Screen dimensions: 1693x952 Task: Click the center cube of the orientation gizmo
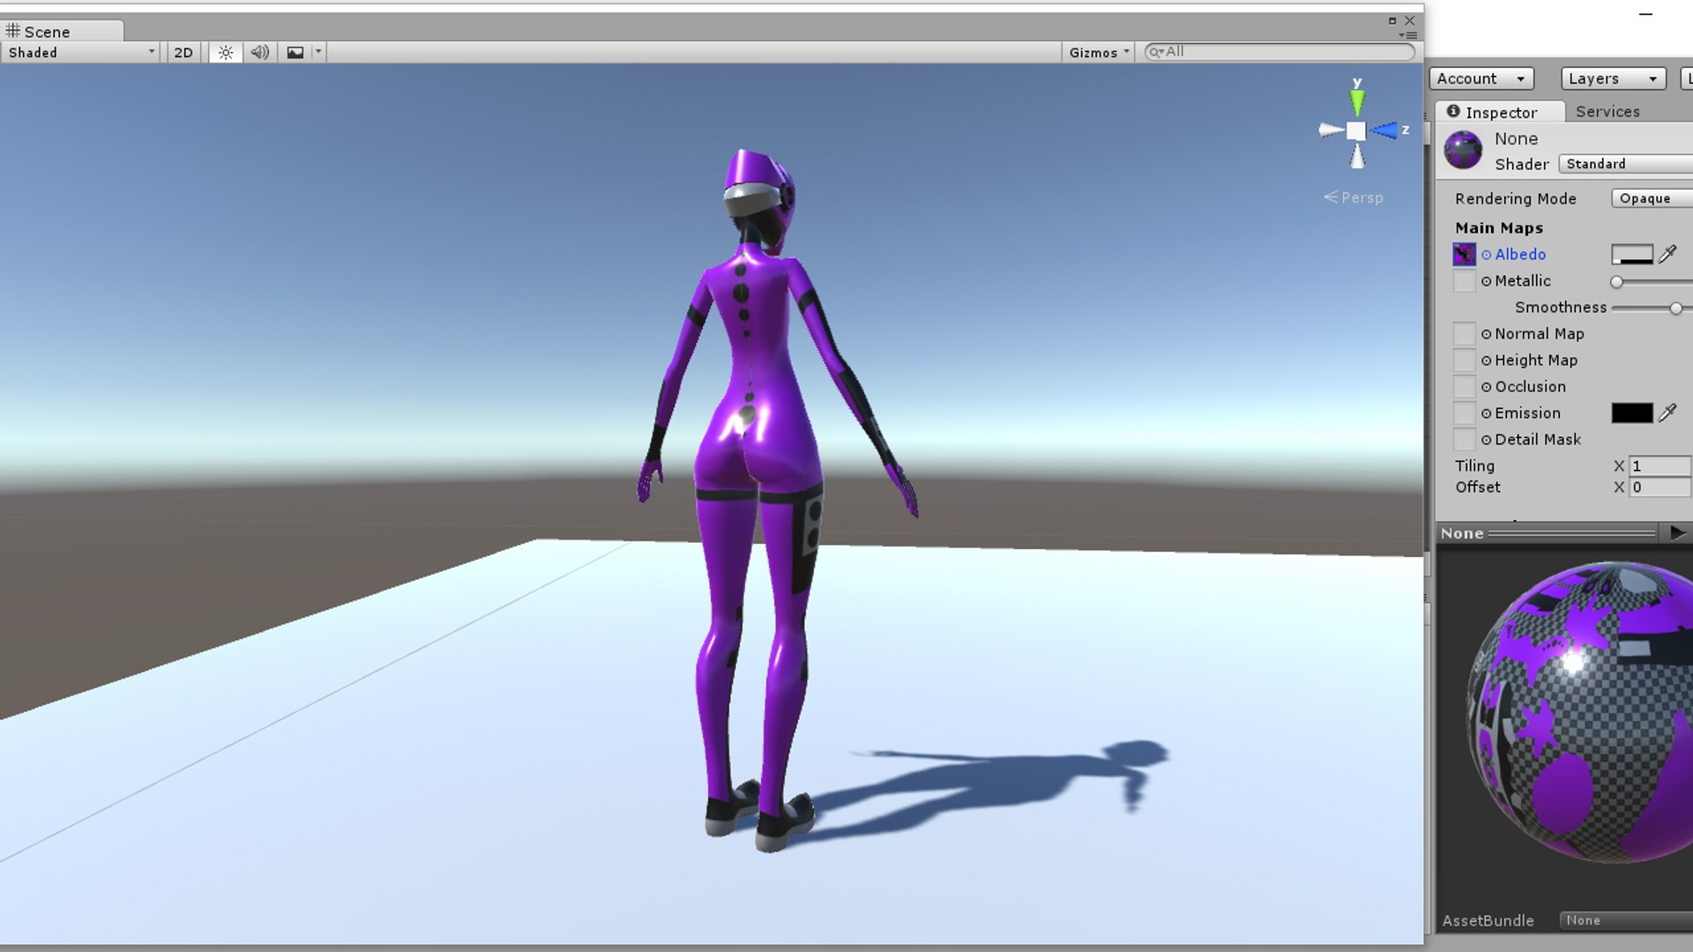click(x=1356, y=131)
